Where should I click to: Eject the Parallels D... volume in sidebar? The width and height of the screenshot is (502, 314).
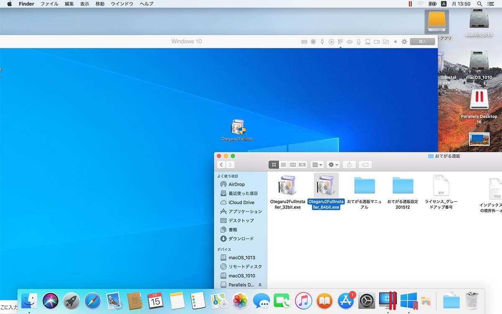(x=260, y=285)
